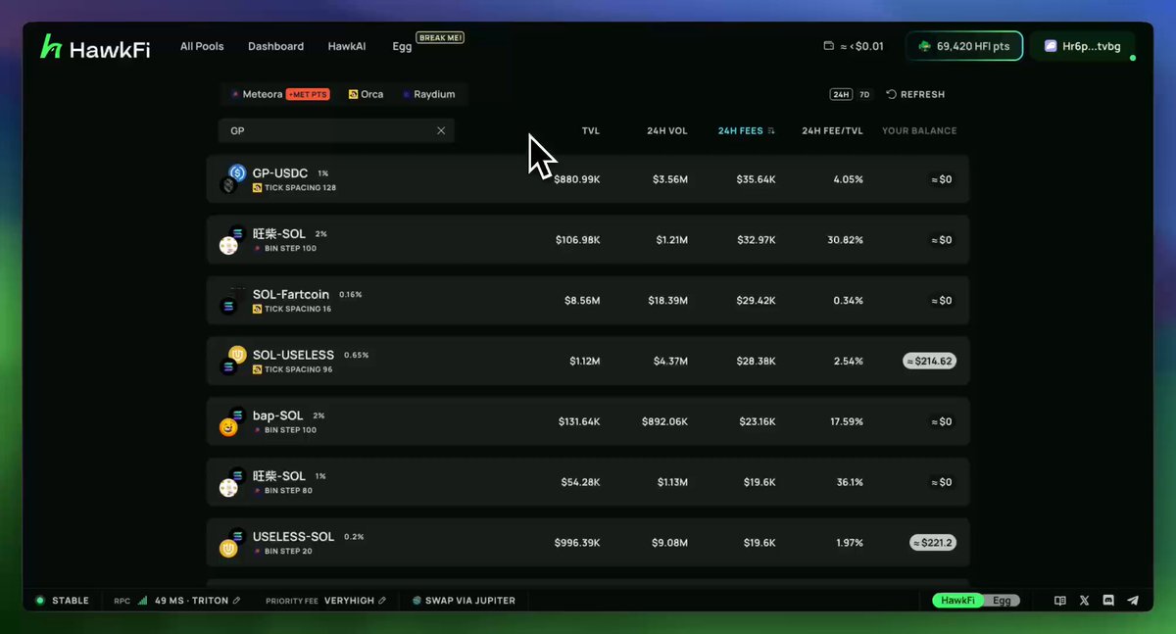This screenshot has width=1176, height=634.
Task: Open the Discord icon
Action: (1108, 601)
